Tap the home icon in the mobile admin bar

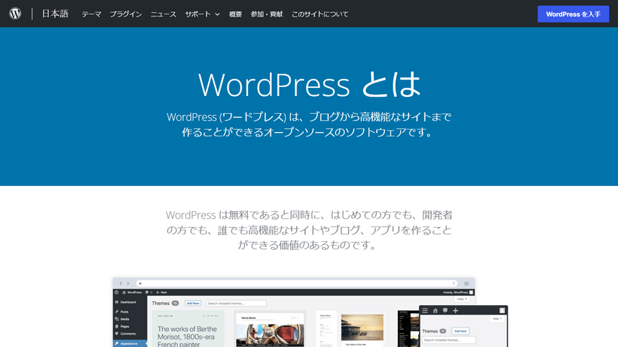[435, 311]
